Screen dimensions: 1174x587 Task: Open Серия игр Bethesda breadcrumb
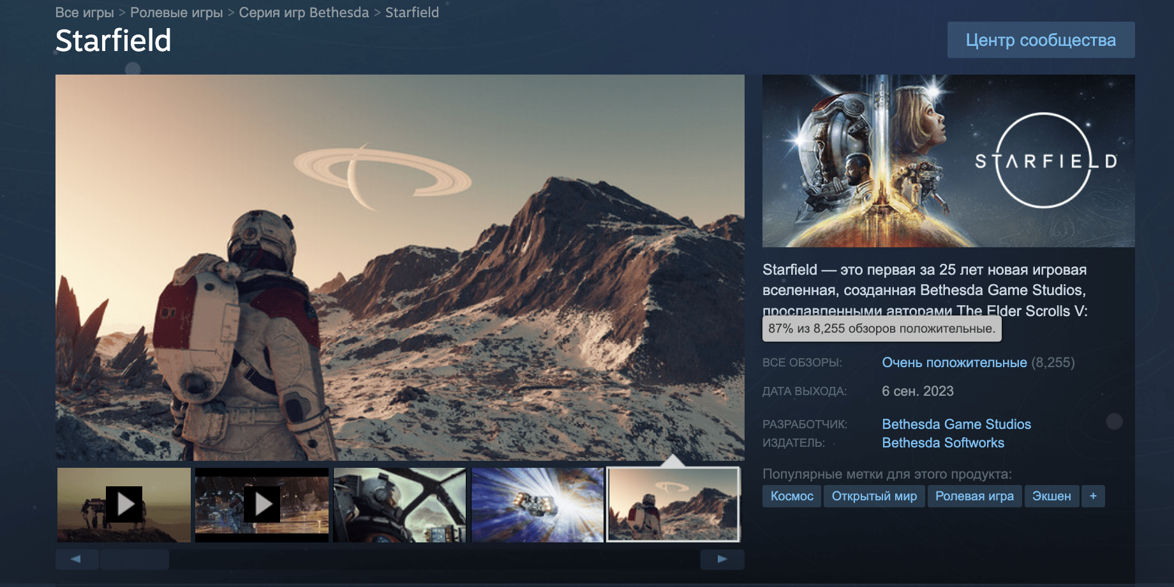tap(304, 12)
